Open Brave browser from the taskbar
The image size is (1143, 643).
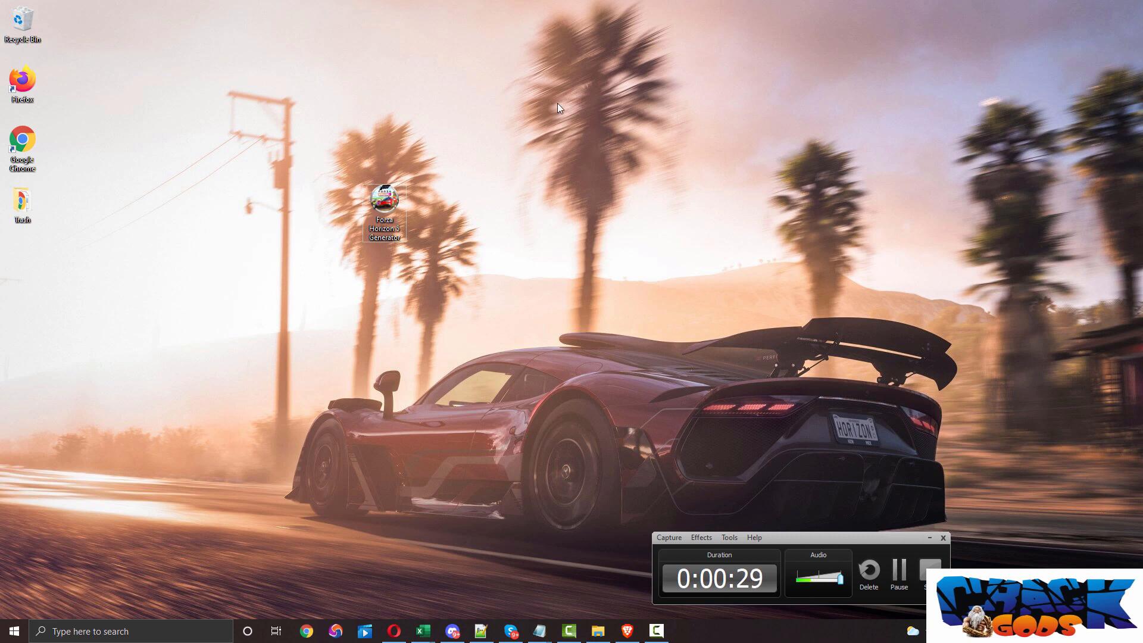[x=627, y=631]
